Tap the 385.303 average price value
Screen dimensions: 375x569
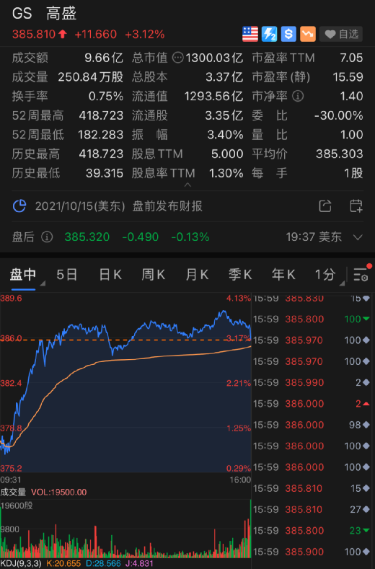340,154
